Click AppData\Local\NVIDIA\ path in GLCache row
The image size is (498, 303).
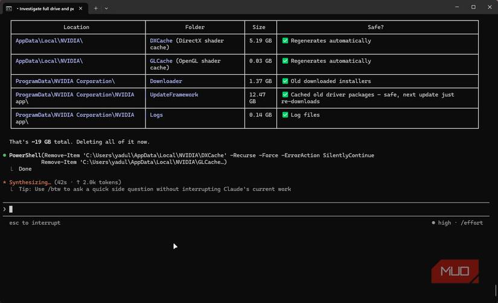(x=49, y=61)
